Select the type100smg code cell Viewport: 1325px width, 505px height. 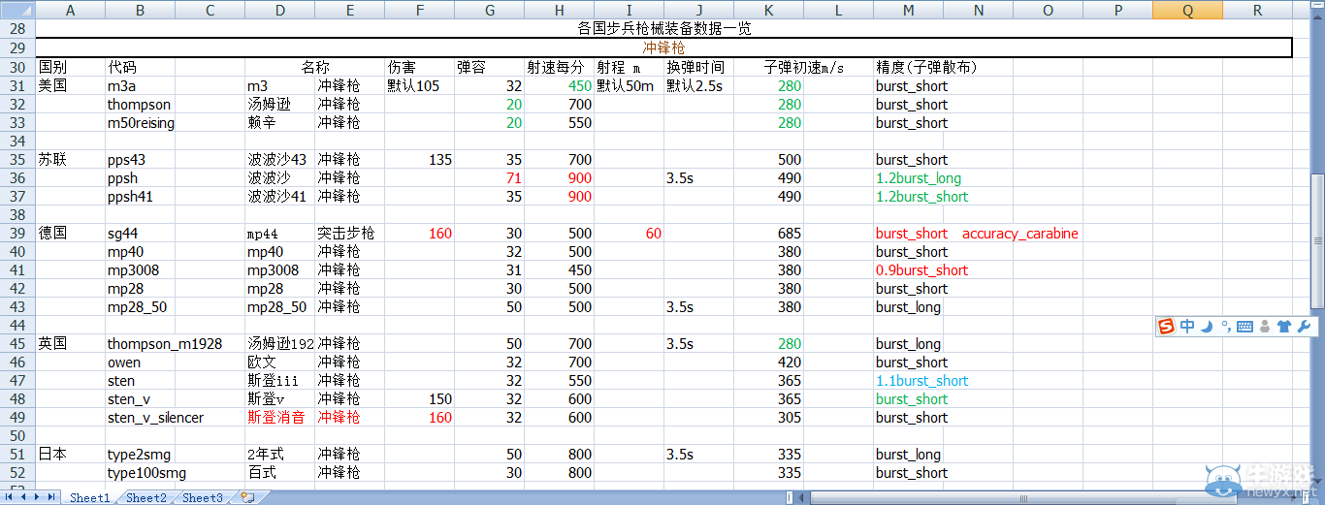147,473
